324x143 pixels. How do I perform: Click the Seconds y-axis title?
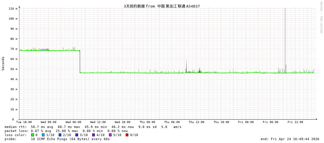coord(3,63)
